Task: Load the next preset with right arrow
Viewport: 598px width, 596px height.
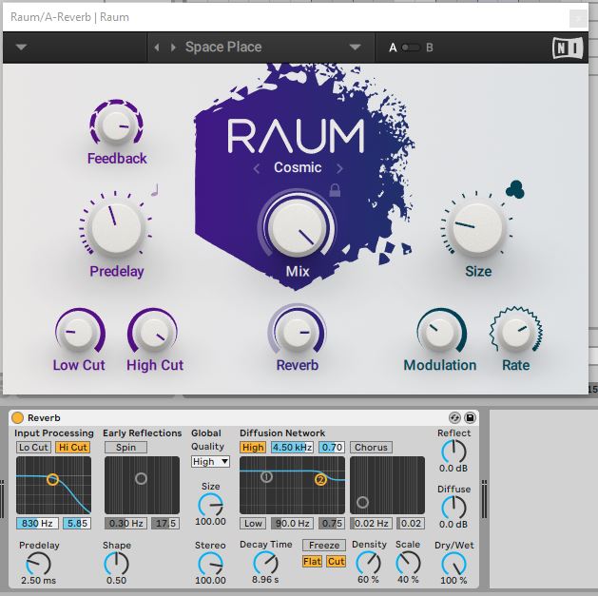Action: pyautogui.click(x=173, y=48)
